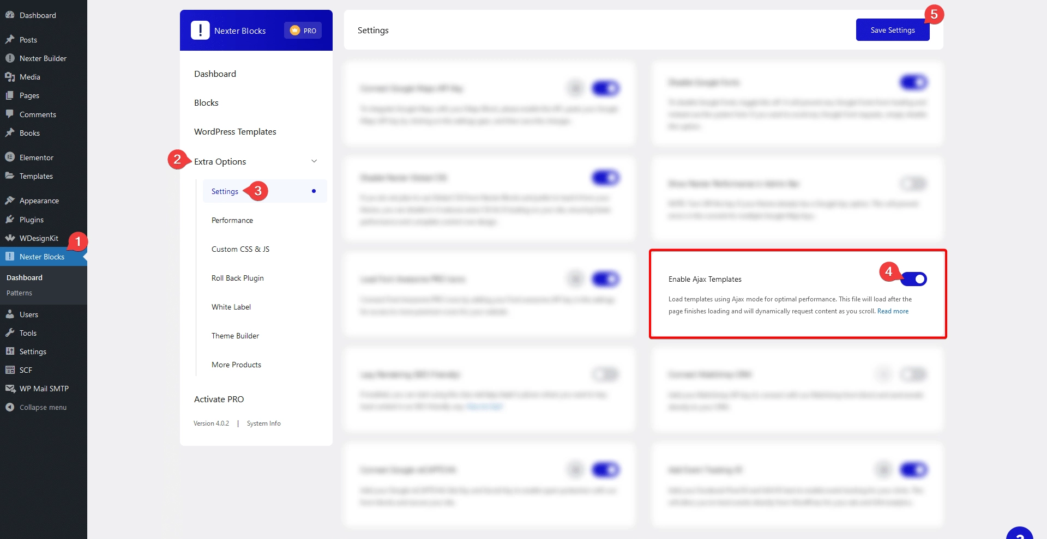1047x539 pixels.
Task: Open Appearance using its paintbrush icon
Action: pyautogui.click(x=10, y=201)
